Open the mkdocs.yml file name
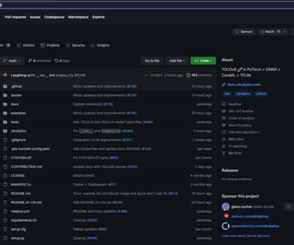The height and width of the screenshot is (245, 294). coord(20,211)
